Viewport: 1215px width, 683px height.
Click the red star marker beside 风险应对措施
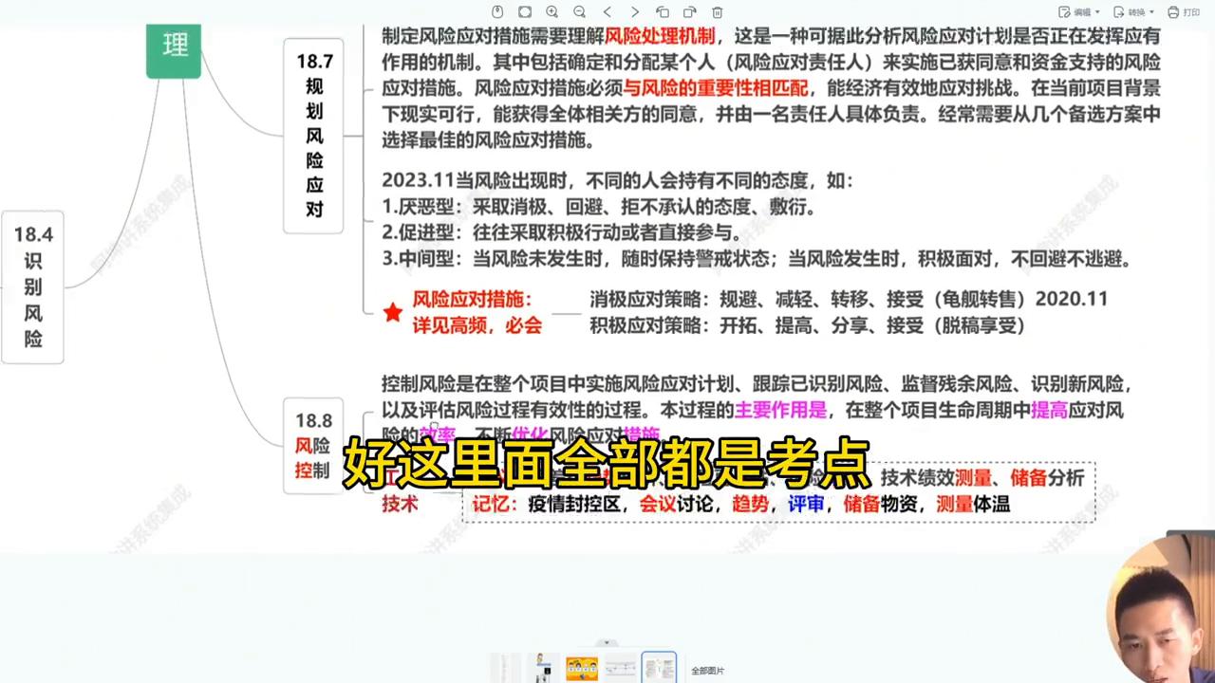pos(392,312)
